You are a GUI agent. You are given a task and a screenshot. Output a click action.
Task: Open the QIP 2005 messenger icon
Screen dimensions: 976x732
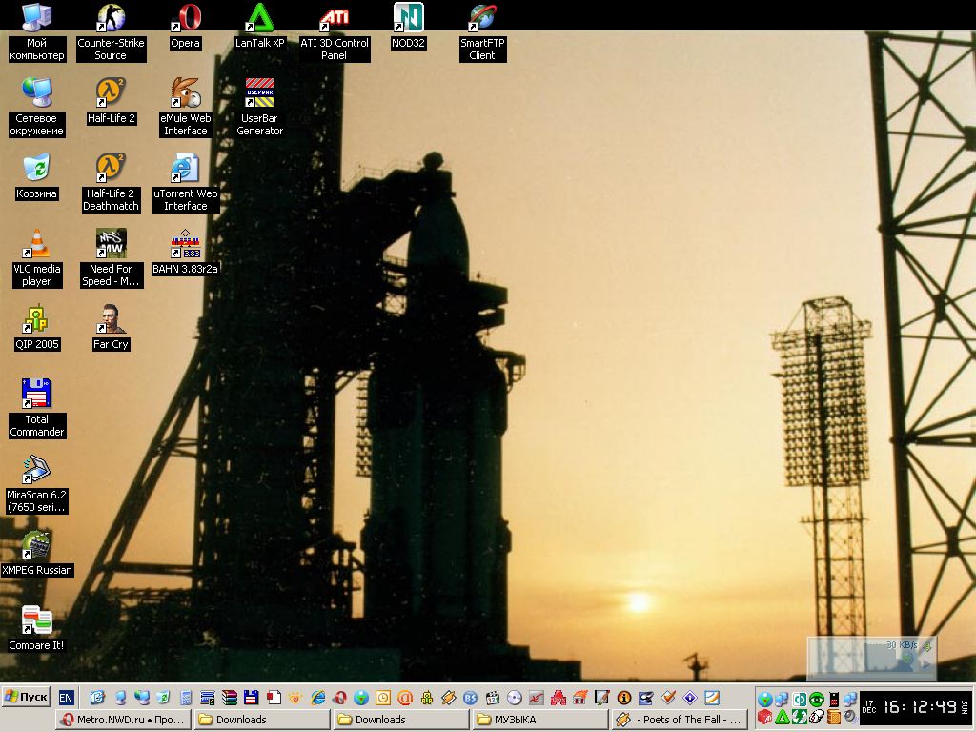click(36, 319)
